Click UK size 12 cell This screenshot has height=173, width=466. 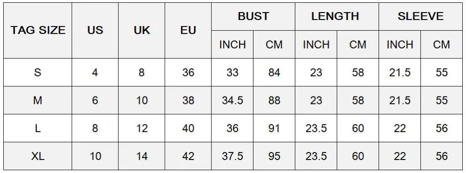(x=142, y=128)
